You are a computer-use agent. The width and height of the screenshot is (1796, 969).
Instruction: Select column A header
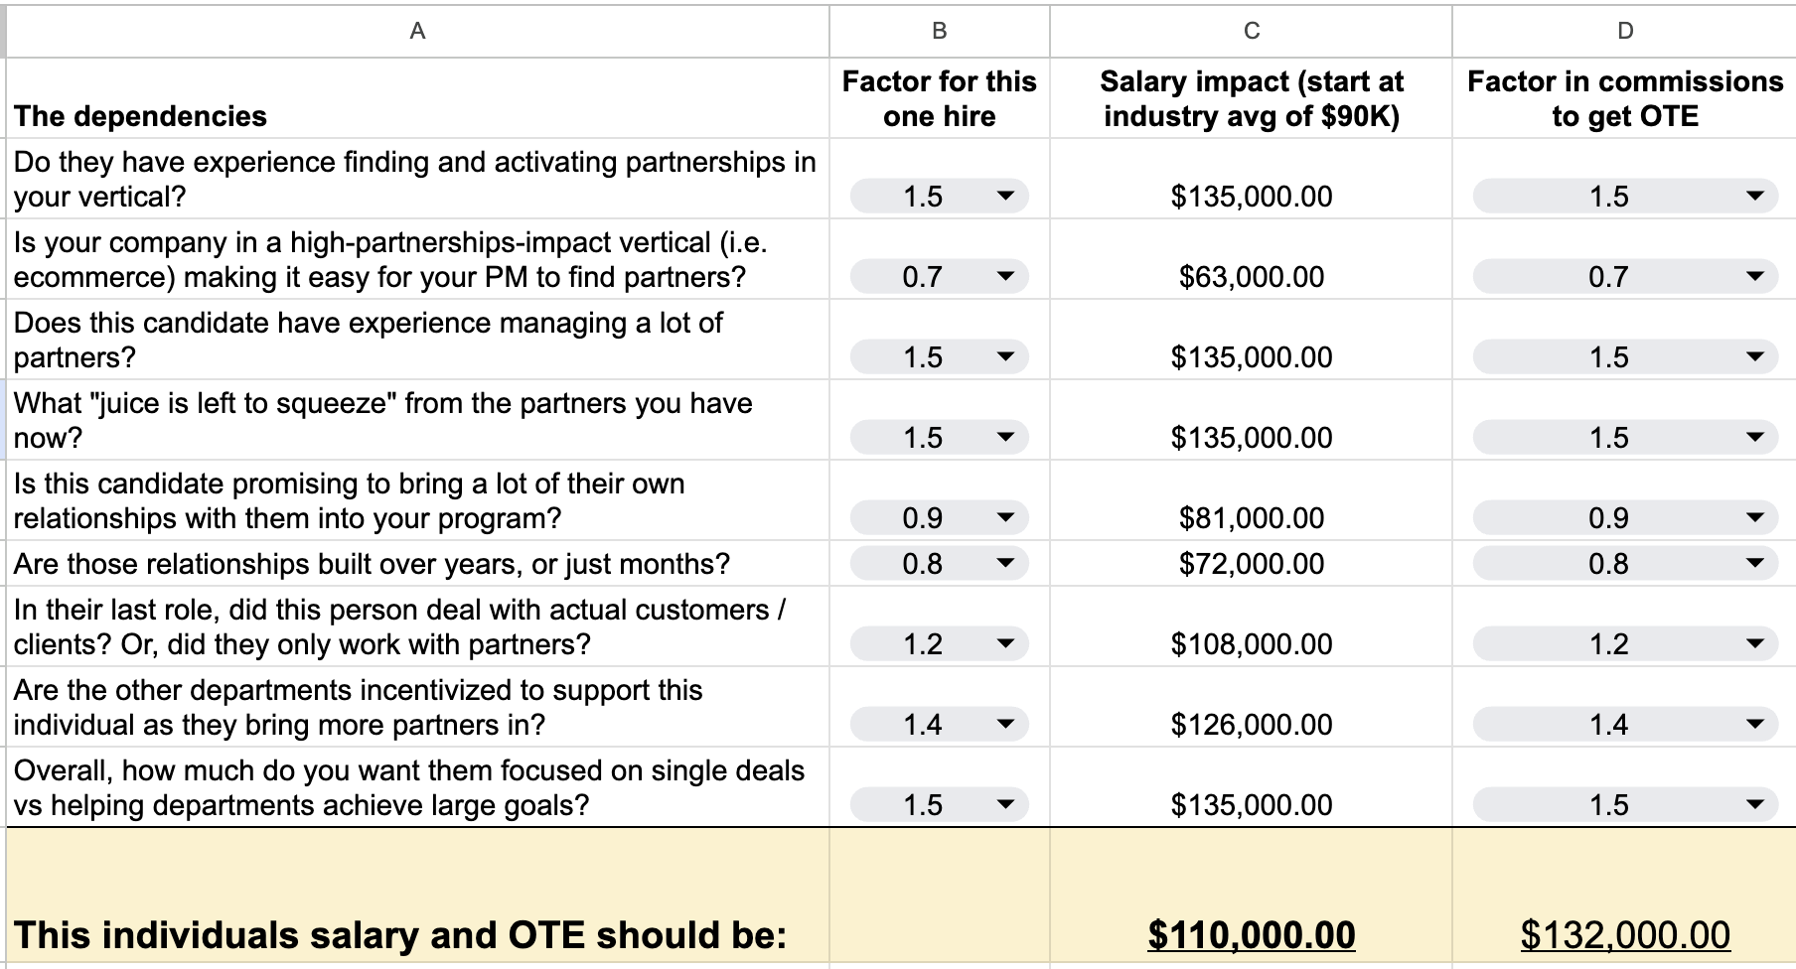tap(418, 31)
